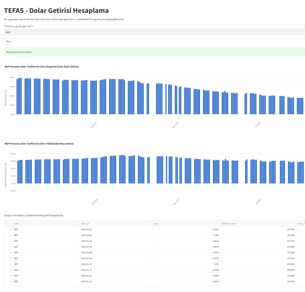Select date cell '2024-01-02'
This screenshot has height=292, width=305.
coord(116,229)
